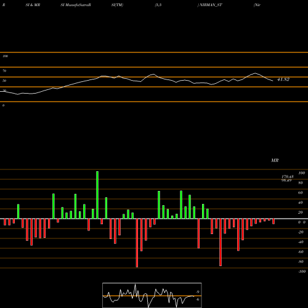This screenshot has height=308, width=308.
Task: Click the -80 label on the MR right axis
Action: [301, 262]
